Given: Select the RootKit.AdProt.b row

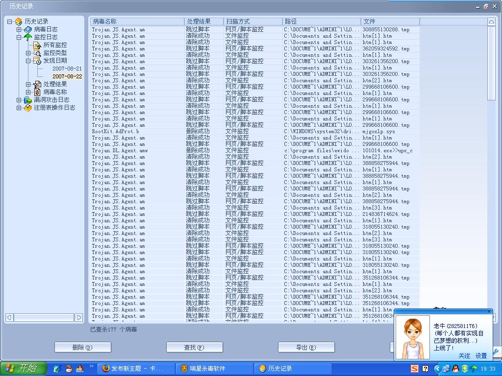Looking at the screenshot, I should [x=255, y=131].
